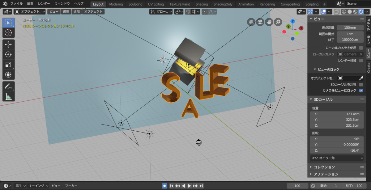The height and width of the screenshot is (190, 371).
Task: Enable ローカルカメラを使用 checkbox
Action: point(361,48)
